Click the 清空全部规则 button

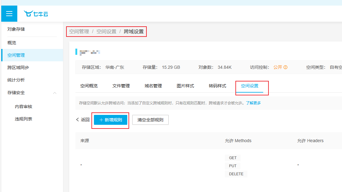[x=150, y=120]
